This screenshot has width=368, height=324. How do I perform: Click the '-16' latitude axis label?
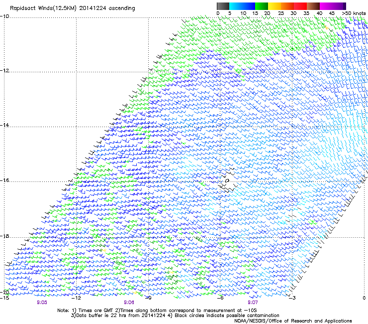click(x=4, y=180)
